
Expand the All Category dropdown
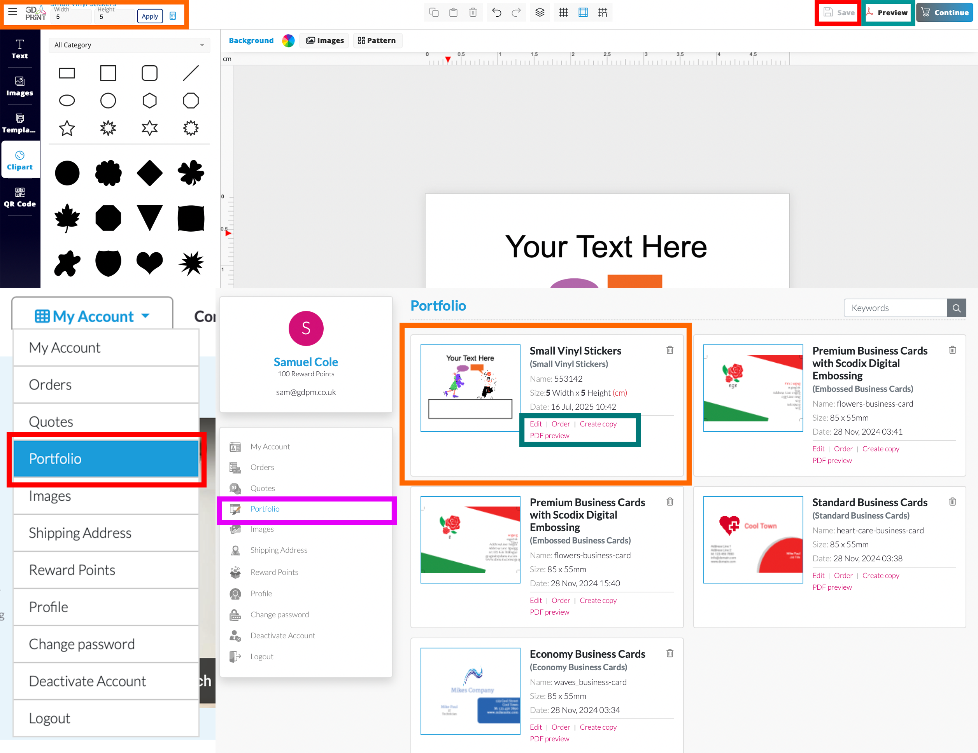coord(129,45)
